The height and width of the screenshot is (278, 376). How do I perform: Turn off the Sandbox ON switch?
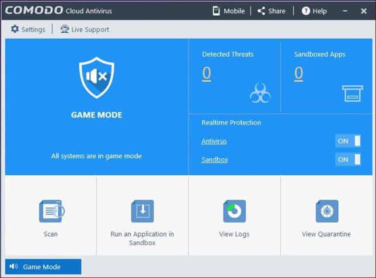point(348,159)
